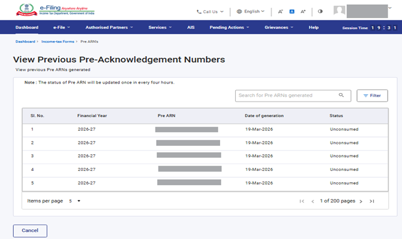Open the e-File menu
The width and height of the screenshot is (402, 239).
coord(62,27)
